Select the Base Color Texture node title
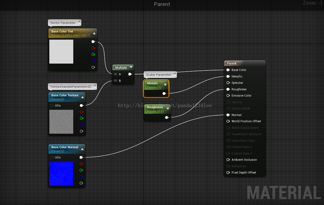The height and width of the screenshot is (205, 324). pos(65,95)
